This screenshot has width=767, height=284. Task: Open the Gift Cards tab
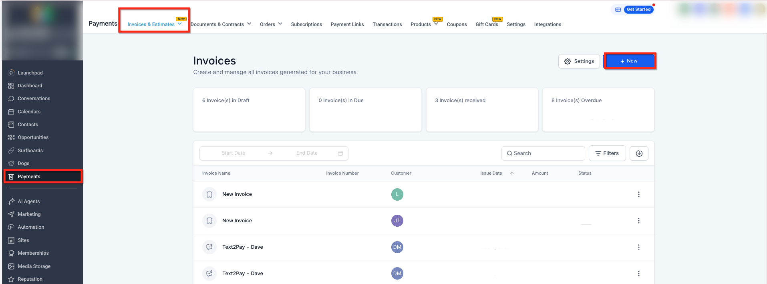(487, 24)
